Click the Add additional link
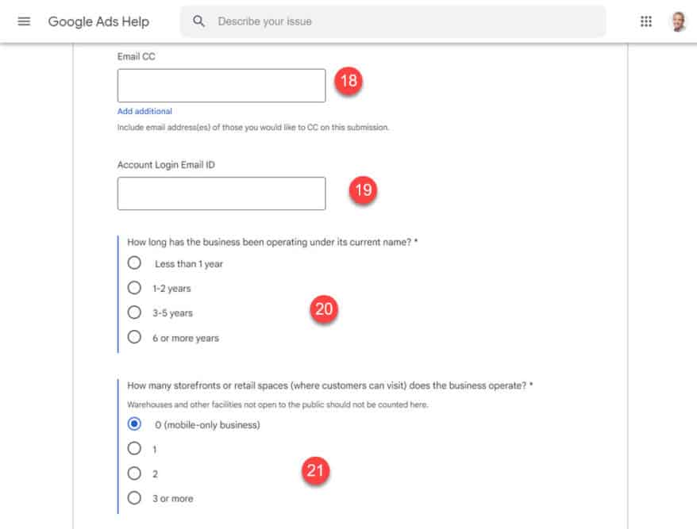 144,111
